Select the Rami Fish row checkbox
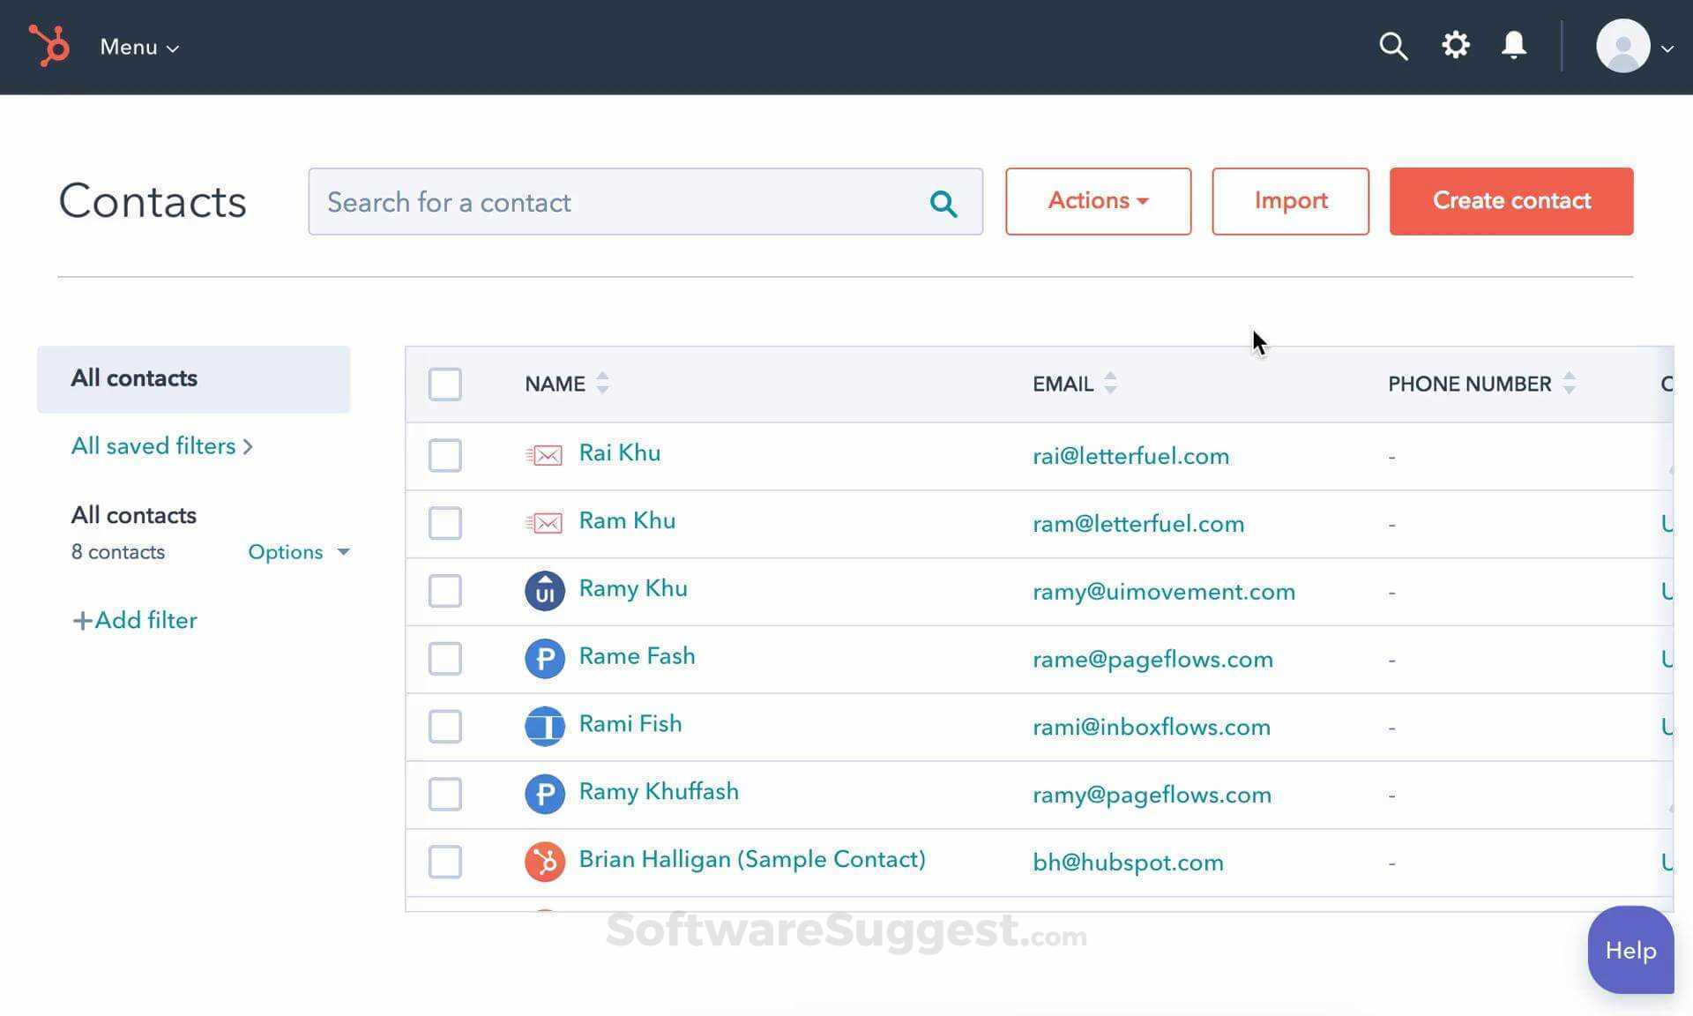Image resolution: width=1693 pixels, height=1016 pixels. pyautogui.click(x=444, y=727)
